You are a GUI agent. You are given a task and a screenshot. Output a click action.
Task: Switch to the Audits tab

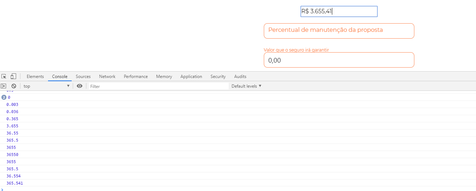click(x=240, y=77)
